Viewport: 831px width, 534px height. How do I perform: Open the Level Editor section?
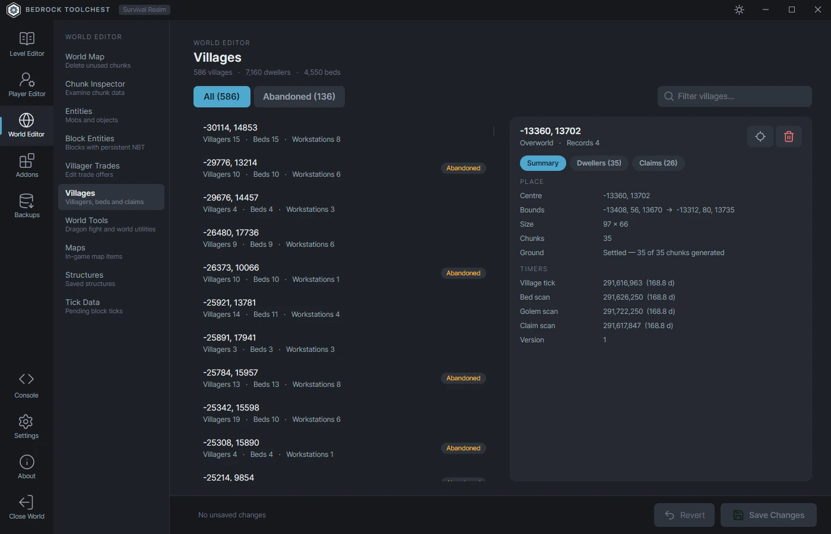click(x=27, y=44)
